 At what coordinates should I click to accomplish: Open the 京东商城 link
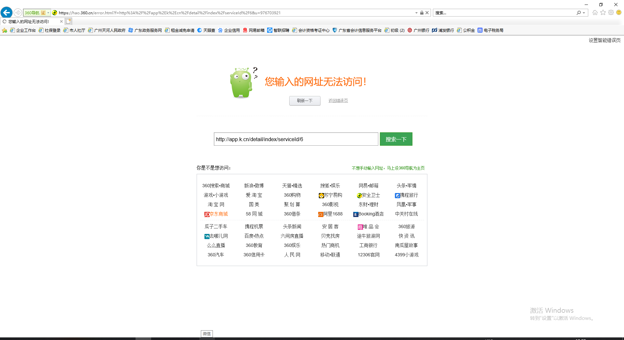click(x=216, y=214)
